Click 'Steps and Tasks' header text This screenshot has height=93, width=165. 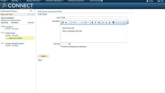7,14
